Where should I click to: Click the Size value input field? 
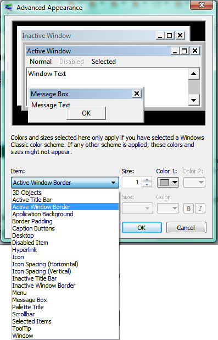[132, 182]
